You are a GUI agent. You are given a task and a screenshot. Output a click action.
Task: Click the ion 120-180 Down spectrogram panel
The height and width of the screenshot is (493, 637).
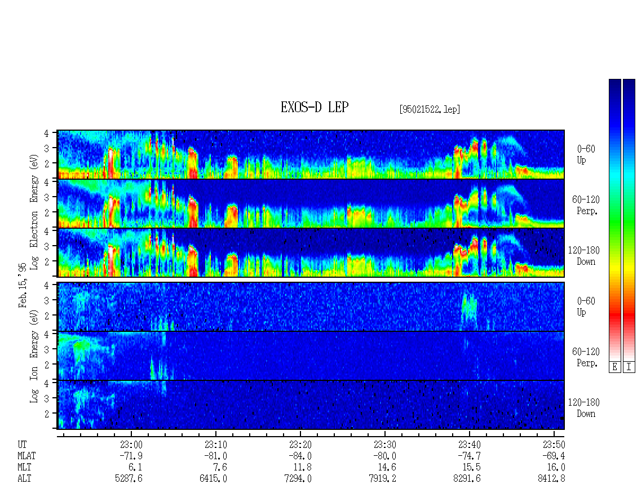[x=311, y=405]
